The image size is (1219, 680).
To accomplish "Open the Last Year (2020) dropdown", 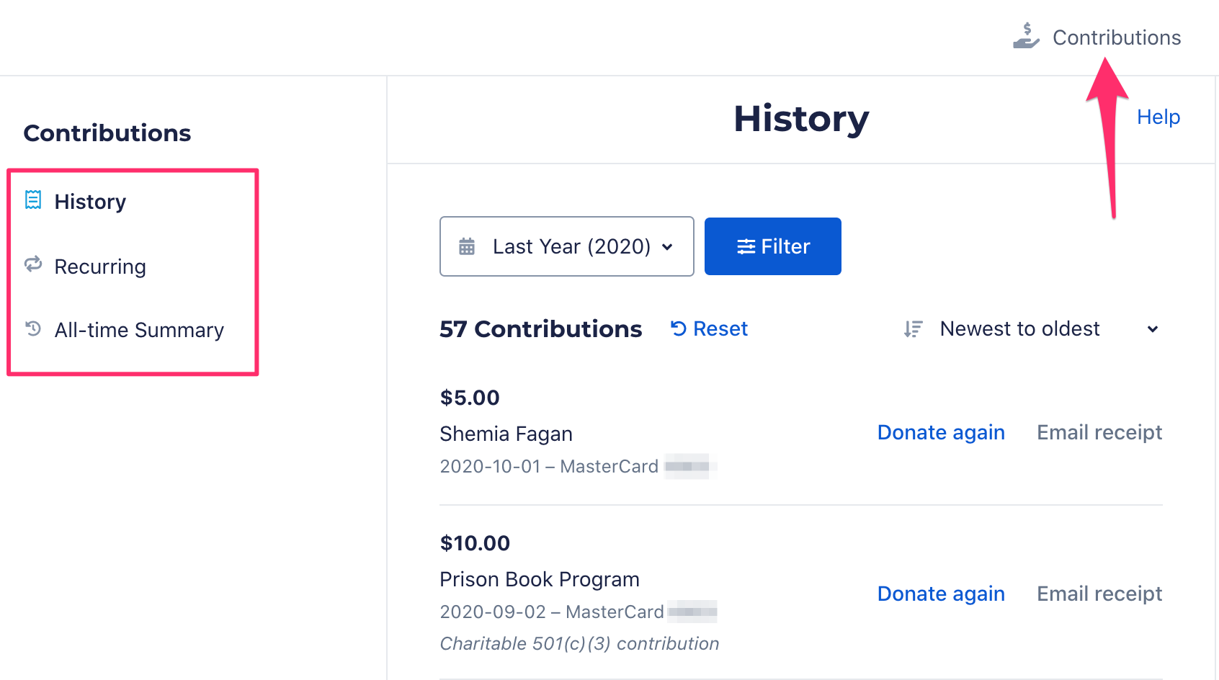I will [567, 246].
